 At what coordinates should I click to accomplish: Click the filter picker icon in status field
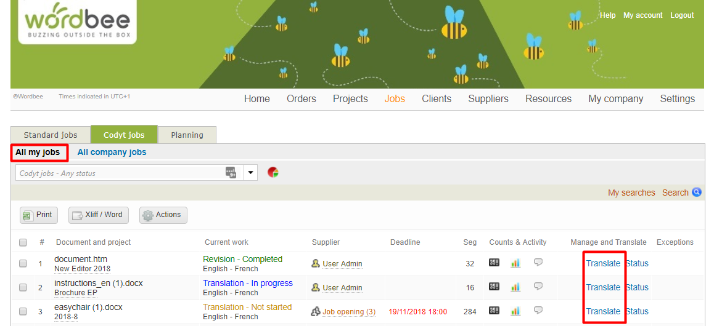231,173
